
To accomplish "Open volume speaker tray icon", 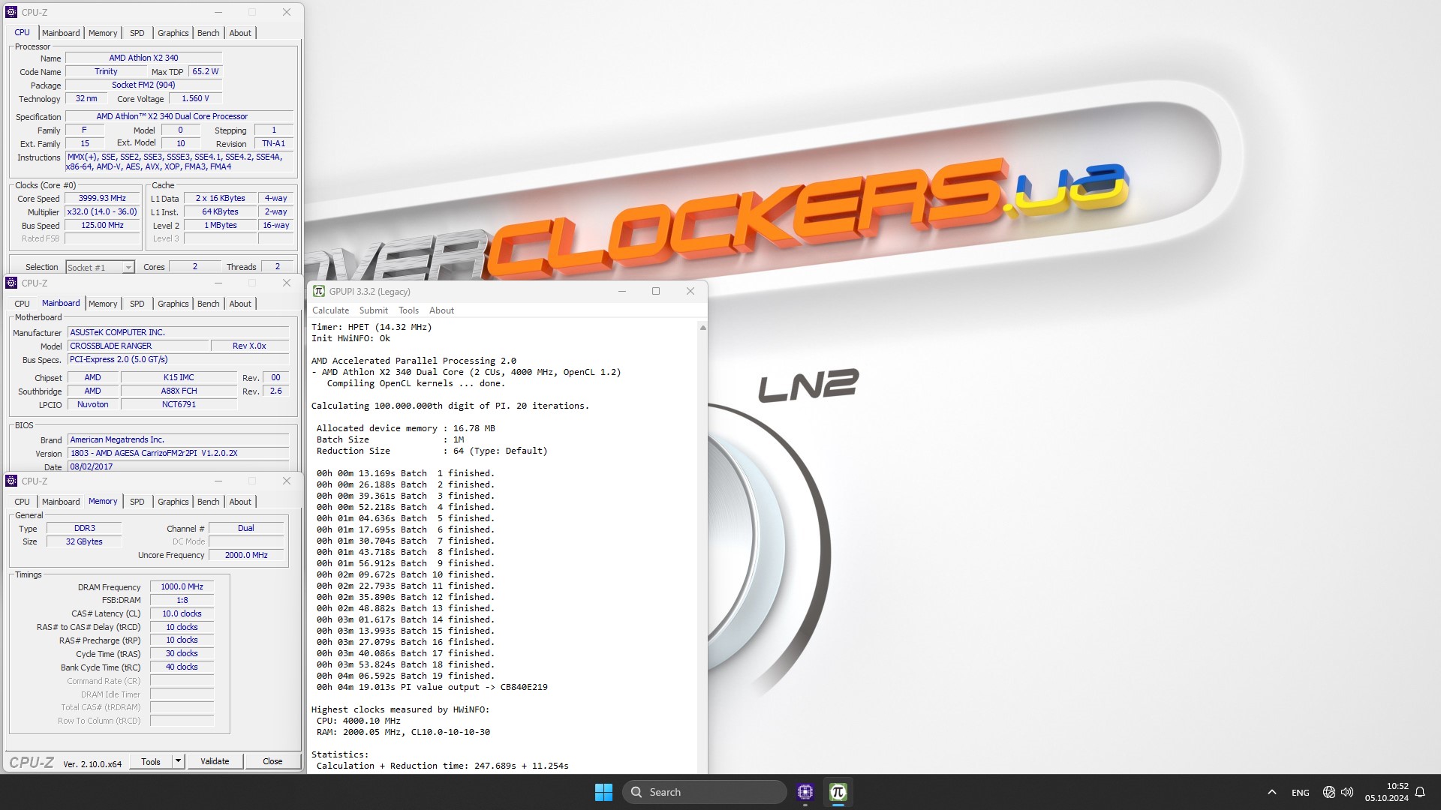I will point(1347,792).
